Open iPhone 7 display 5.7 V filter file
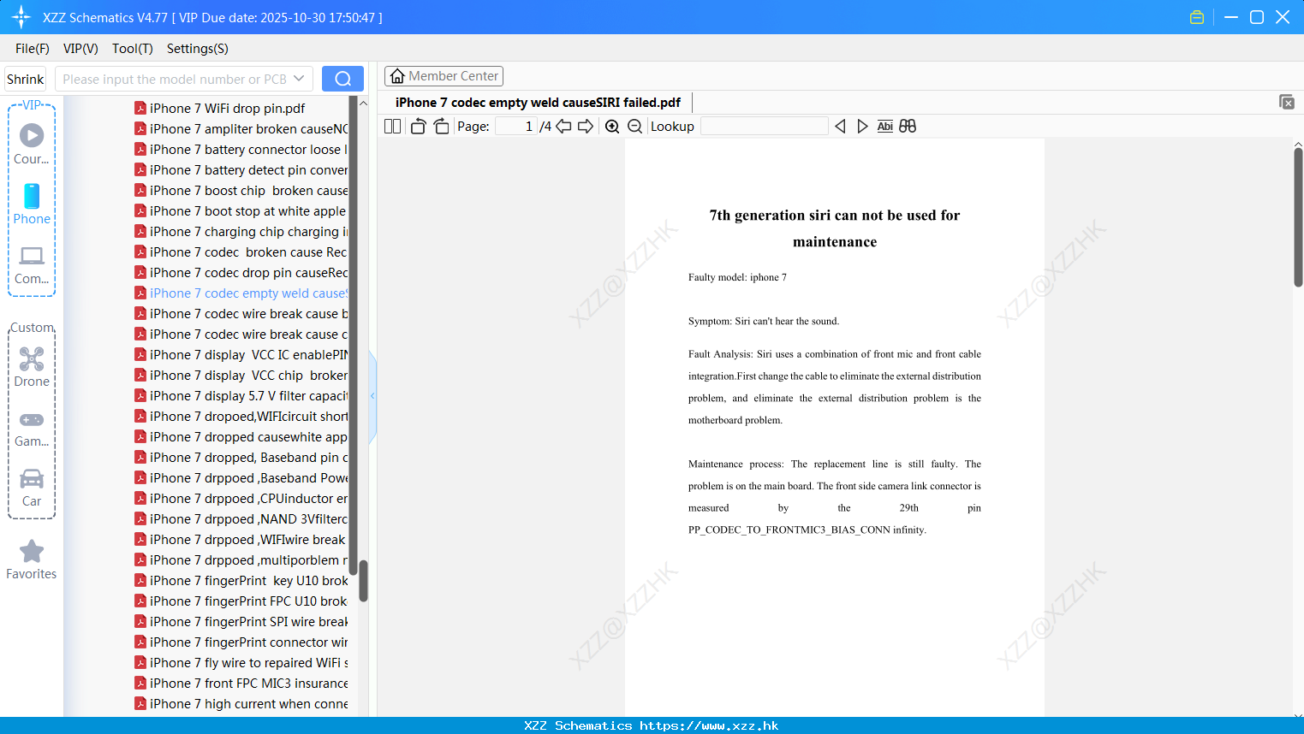Image resolution: width=1304 pixels, height=734 pixels. [241, 396]
